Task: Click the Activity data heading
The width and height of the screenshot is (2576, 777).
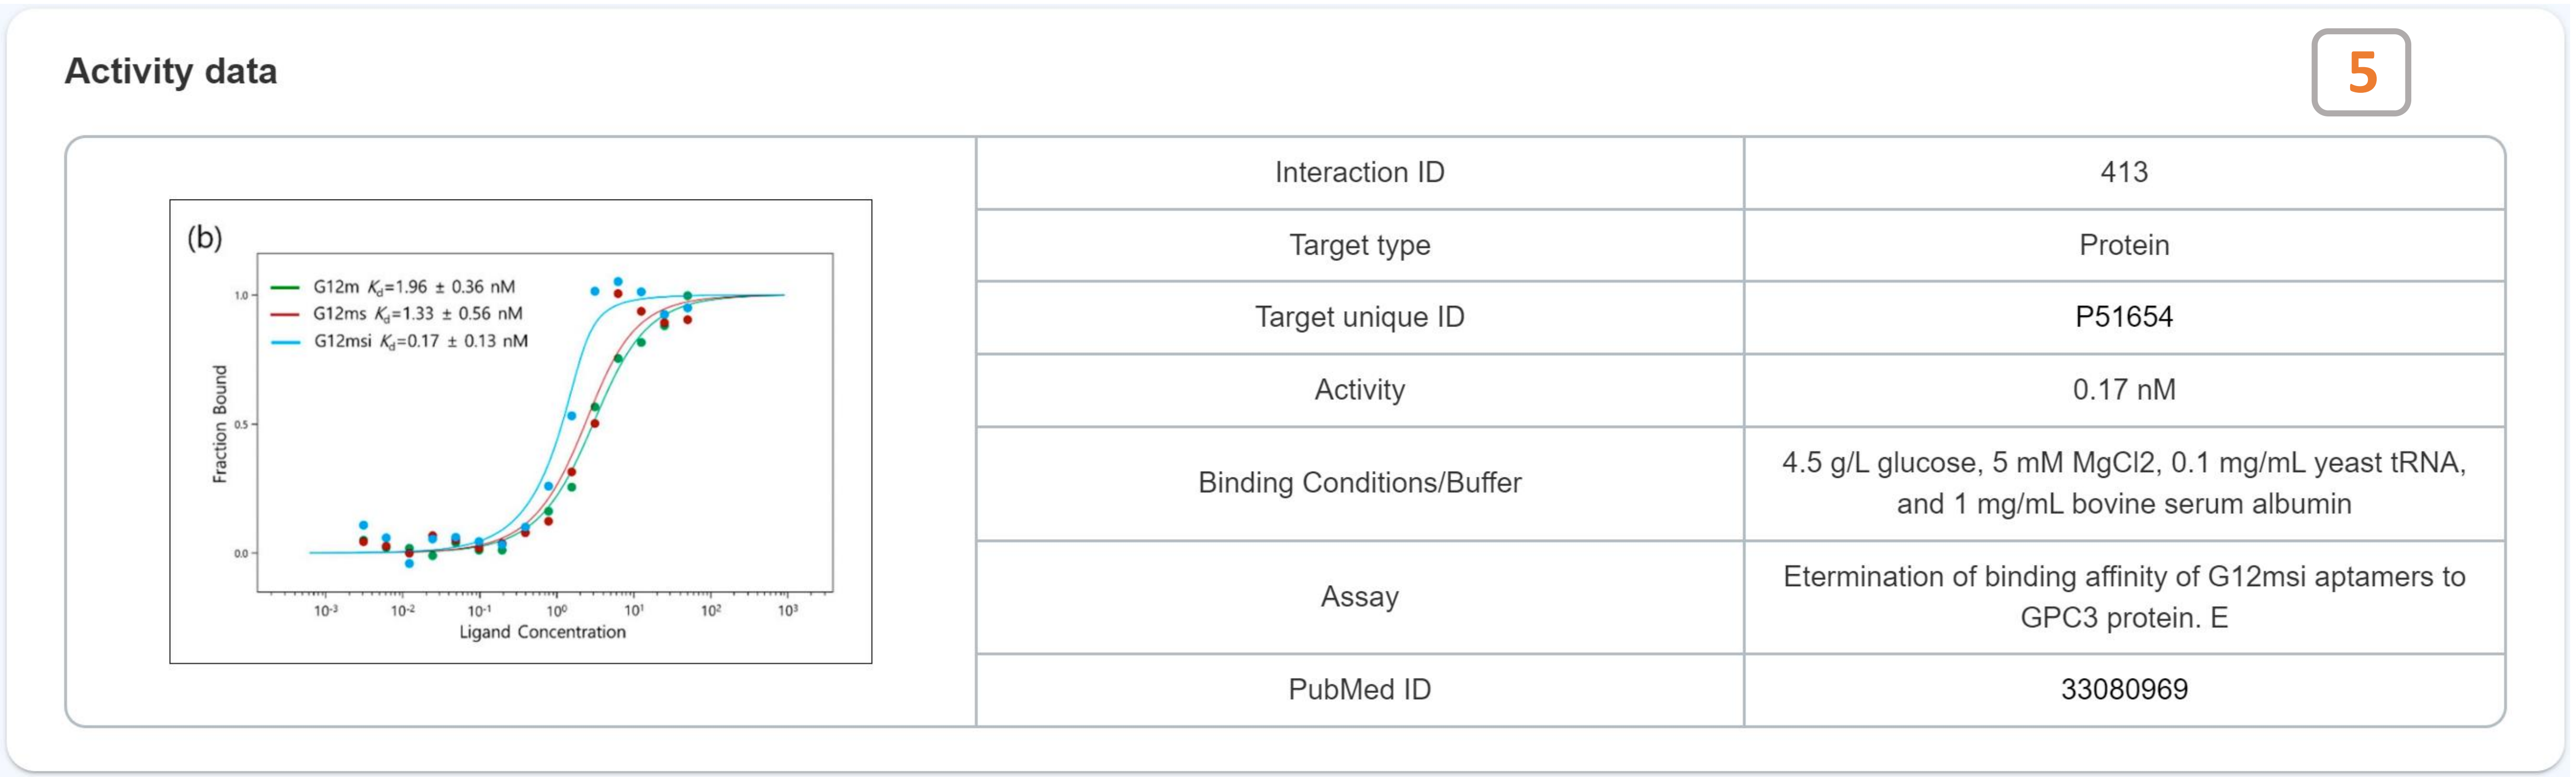Action: click(171, 71)
